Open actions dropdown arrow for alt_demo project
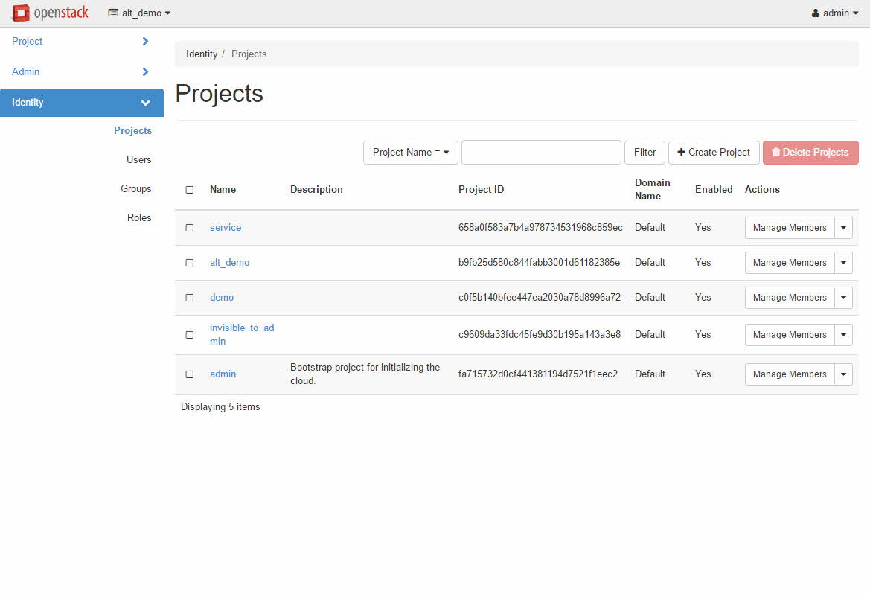Screen dimensions: 870x594 tap(843, 263)
